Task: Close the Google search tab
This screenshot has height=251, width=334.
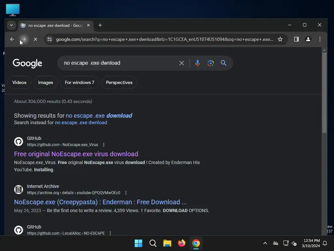Action: [x=88, y=25]
